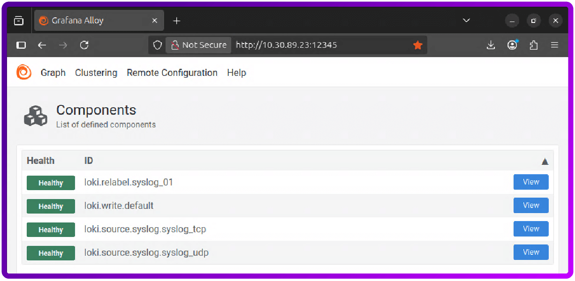575x281 pixels.
Task: Open the Firefox account profile icon
Action: (x=512, y=45)
